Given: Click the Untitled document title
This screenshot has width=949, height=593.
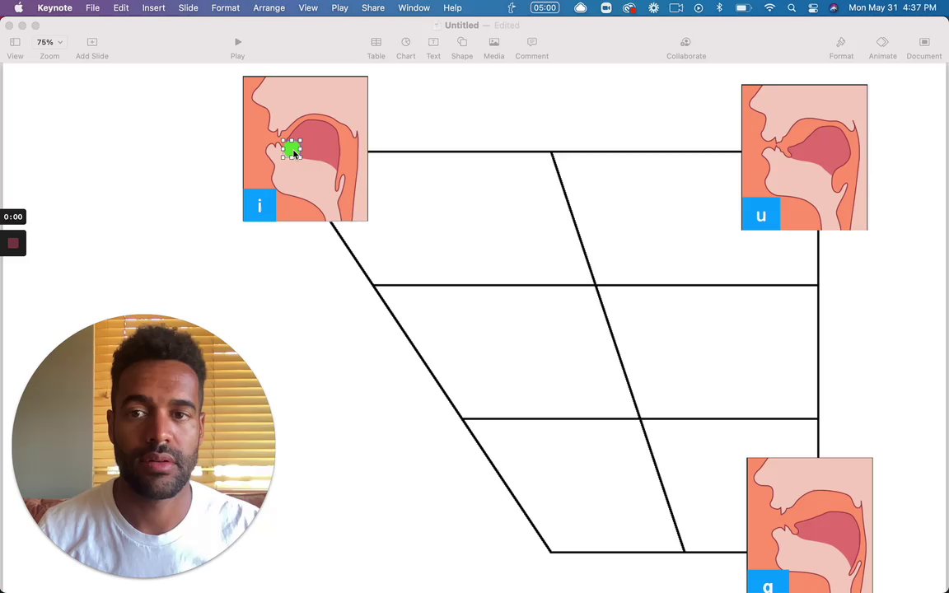Looking at the screenshot, I should click(x=462, y=26).
